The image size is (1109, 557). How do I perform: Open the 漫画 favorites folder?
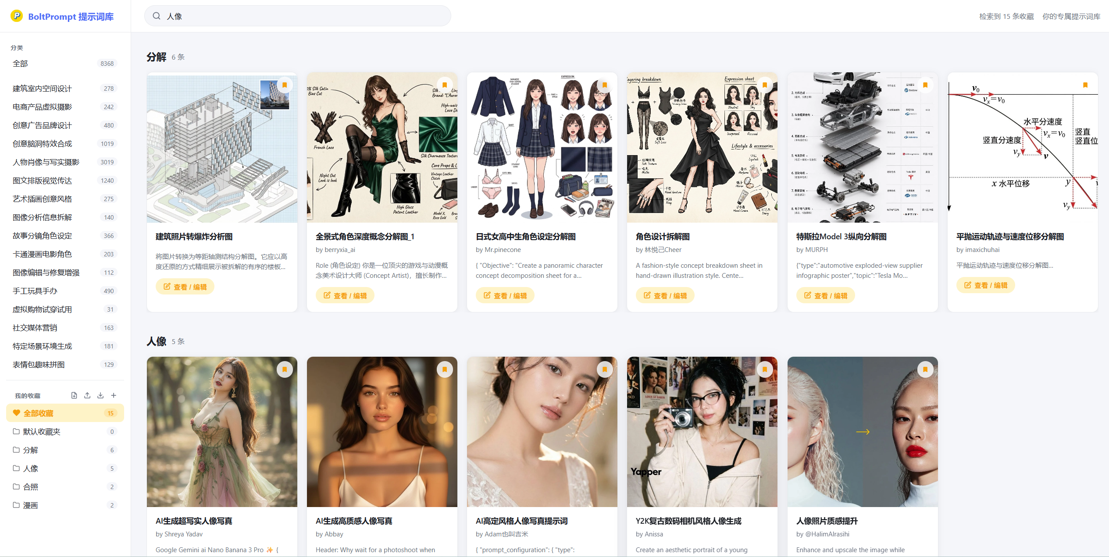pos(65,505)
